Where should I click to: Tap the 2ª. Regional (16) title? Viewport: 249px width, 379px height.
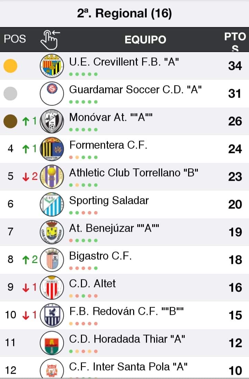[124, 14]
